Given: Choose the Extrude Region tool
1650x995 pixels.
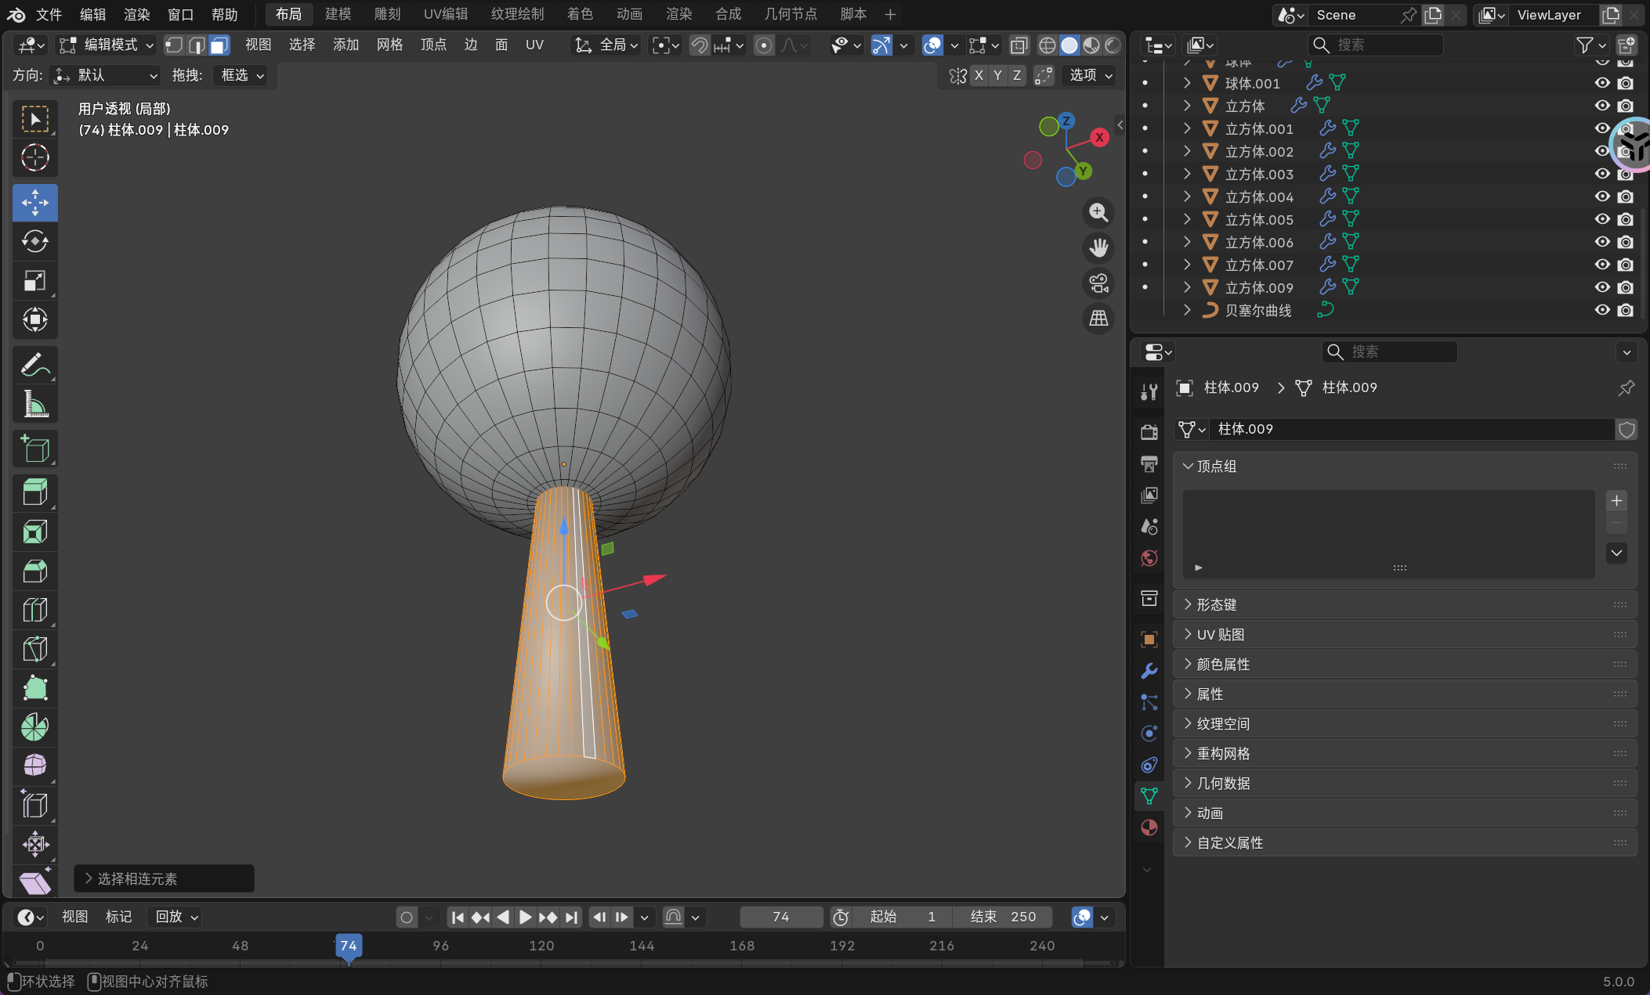Looking at the screenshot, I should pyautogui.click(x=34, y=492).
